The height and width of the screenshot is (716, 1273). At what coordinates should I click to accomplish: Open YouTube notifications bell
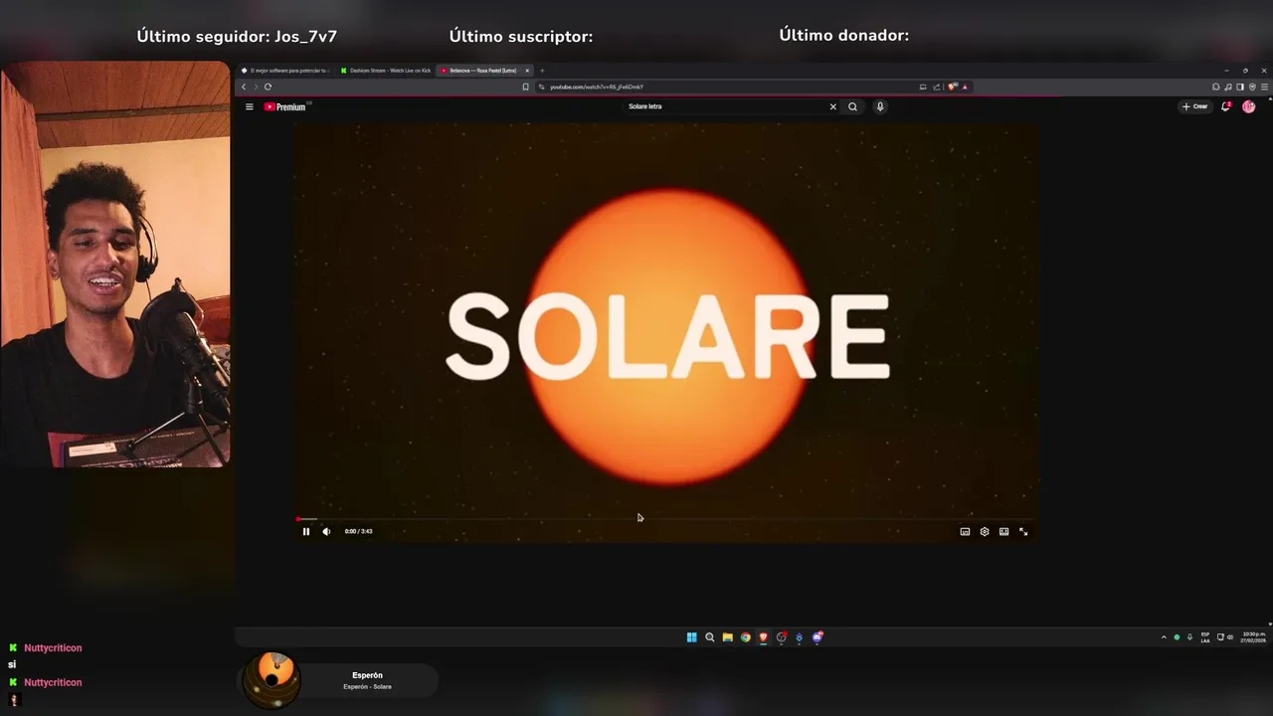tap(1225, 106)
